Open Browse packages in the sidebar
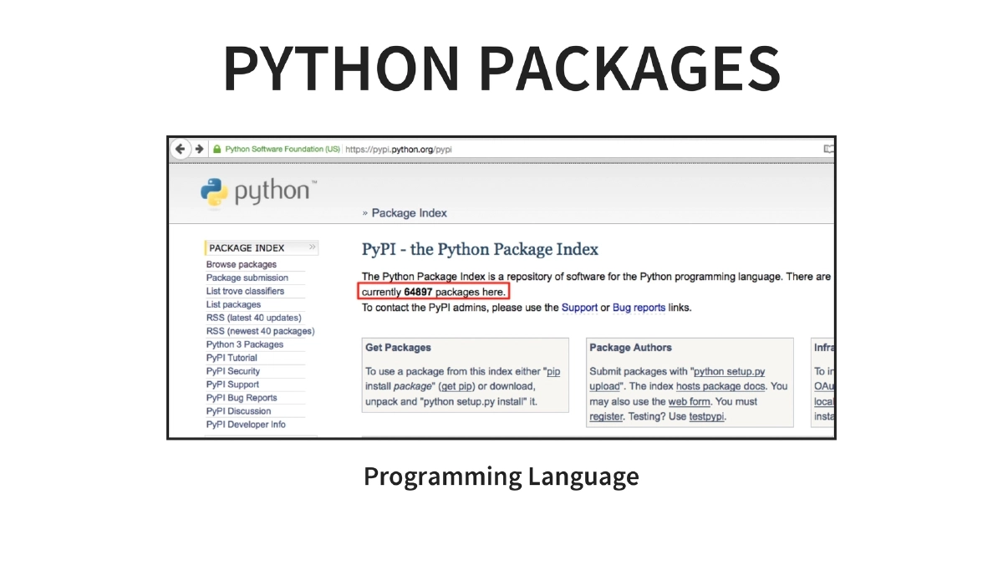This screenshot has height=586, width=1003. pyautogui.click(x=240, y=264)
